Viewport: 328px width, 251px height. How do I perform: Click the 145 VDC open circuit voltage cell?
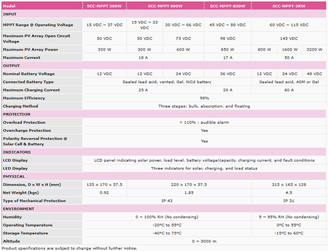pos(288,38)
